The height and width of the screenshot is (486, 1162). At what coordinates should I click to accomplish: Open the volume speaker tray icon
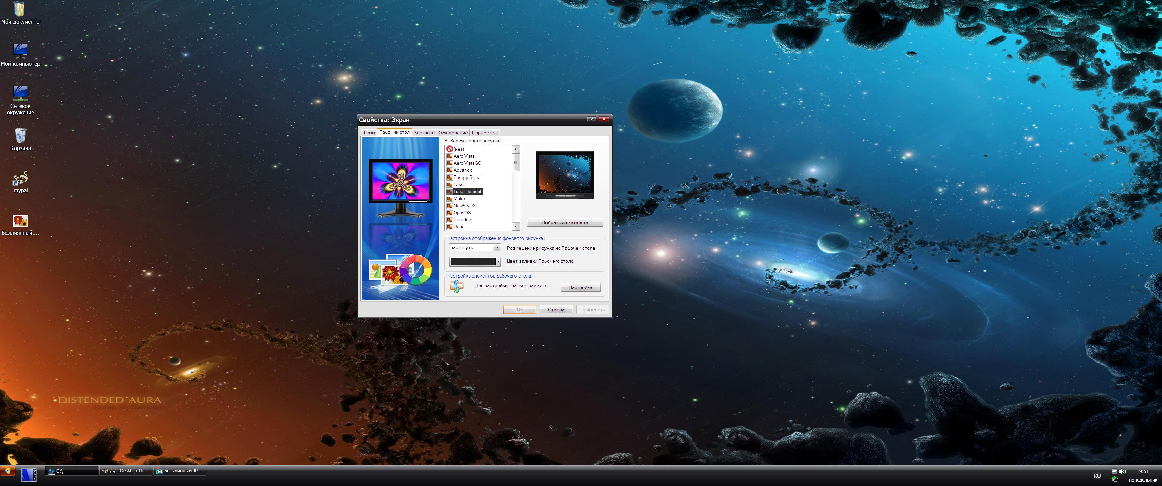click(x=1122, y=471)
